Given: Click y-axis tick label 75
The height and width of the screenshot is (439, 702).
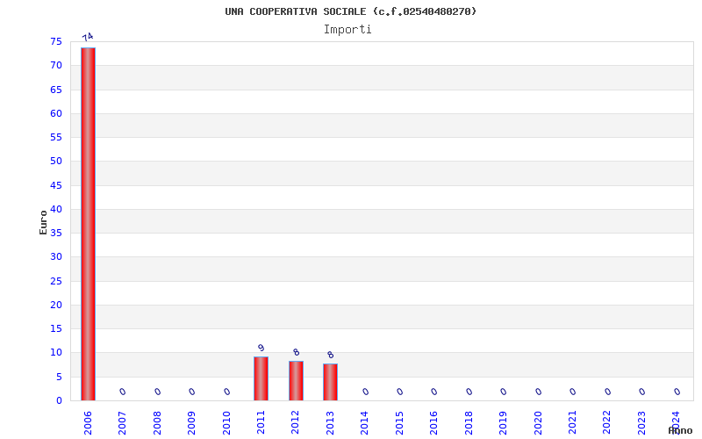Looking at the screenshot, I should point(56,41).
